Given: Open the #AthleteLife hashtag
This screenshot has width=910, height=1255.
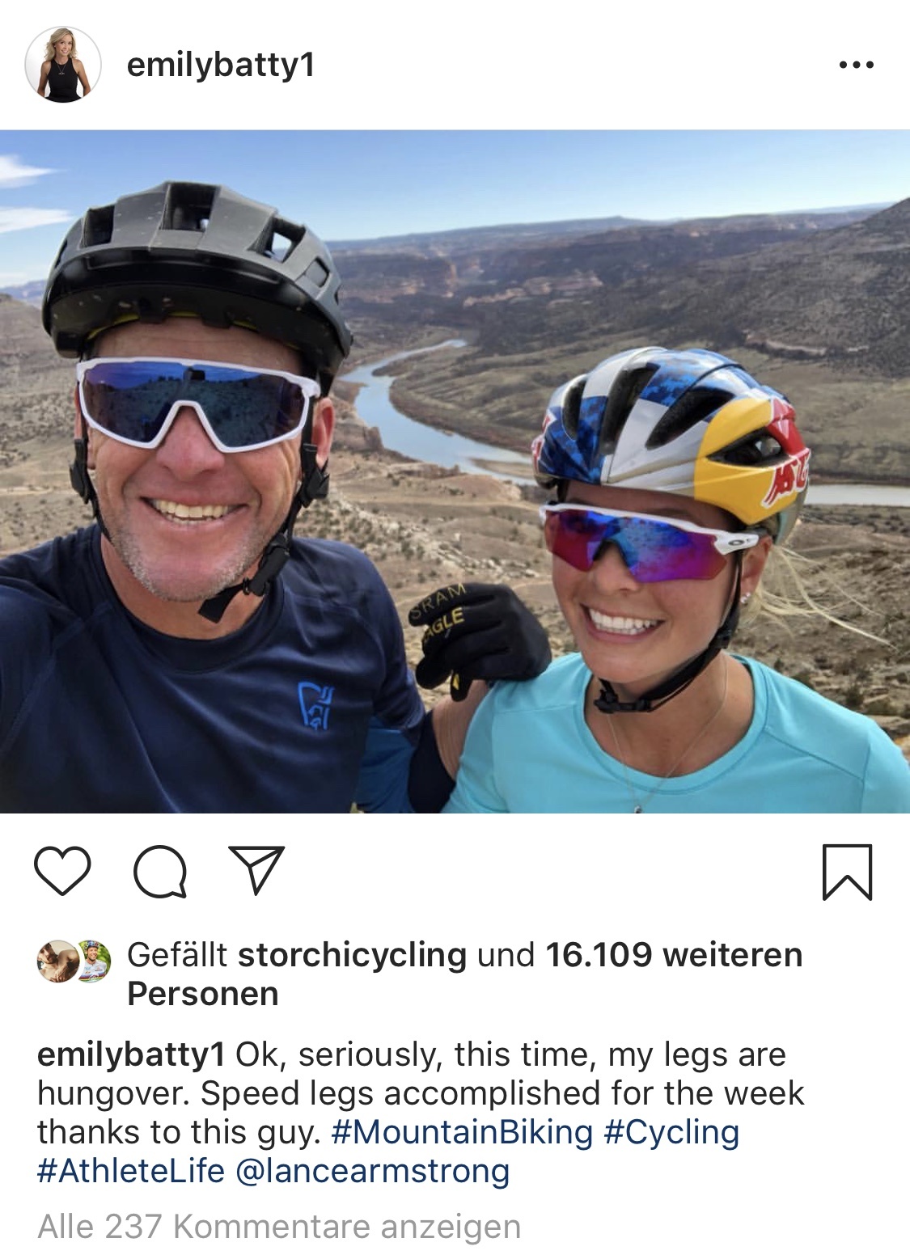Looking at the screenshot, I should pyautogui.click(x=131, y=1171).
